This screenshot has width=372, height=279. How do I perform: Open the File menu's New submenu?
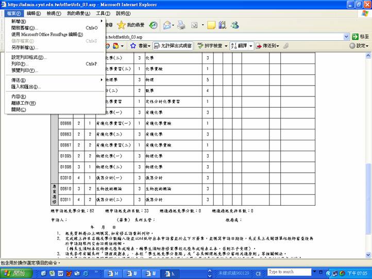tap(55, 21)
